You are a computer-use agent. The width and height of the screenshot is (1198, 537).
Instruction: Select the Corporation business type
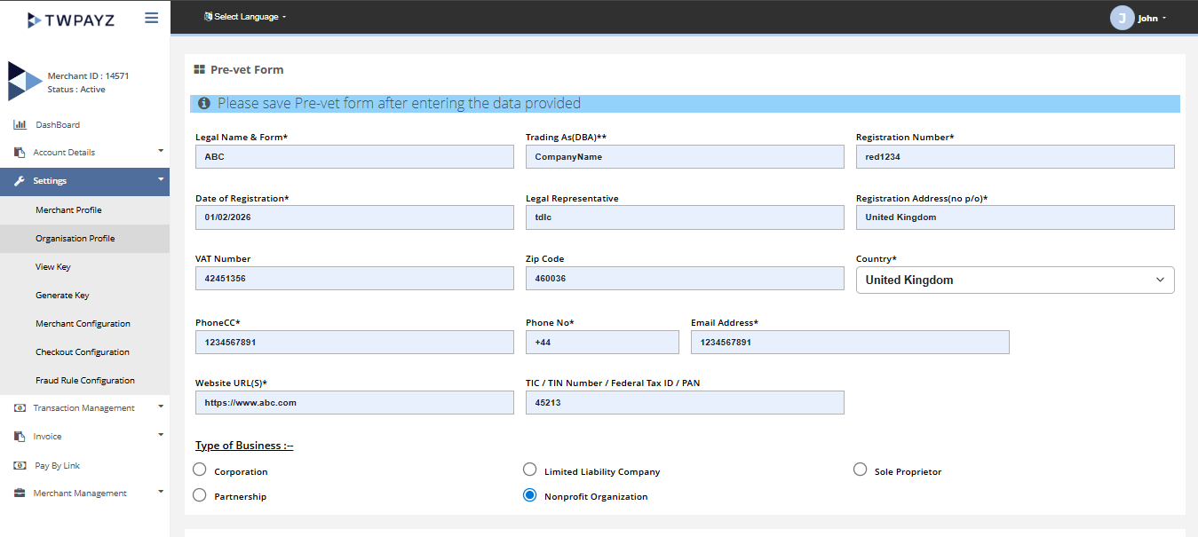(x=200, y=470)
